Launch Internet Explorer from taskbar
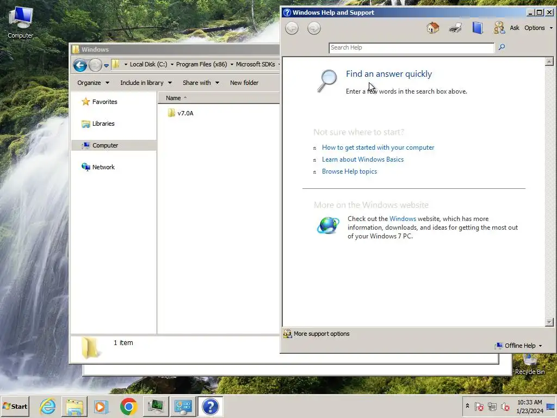This screenshot has width=557, height=418. tap(48, 406)
